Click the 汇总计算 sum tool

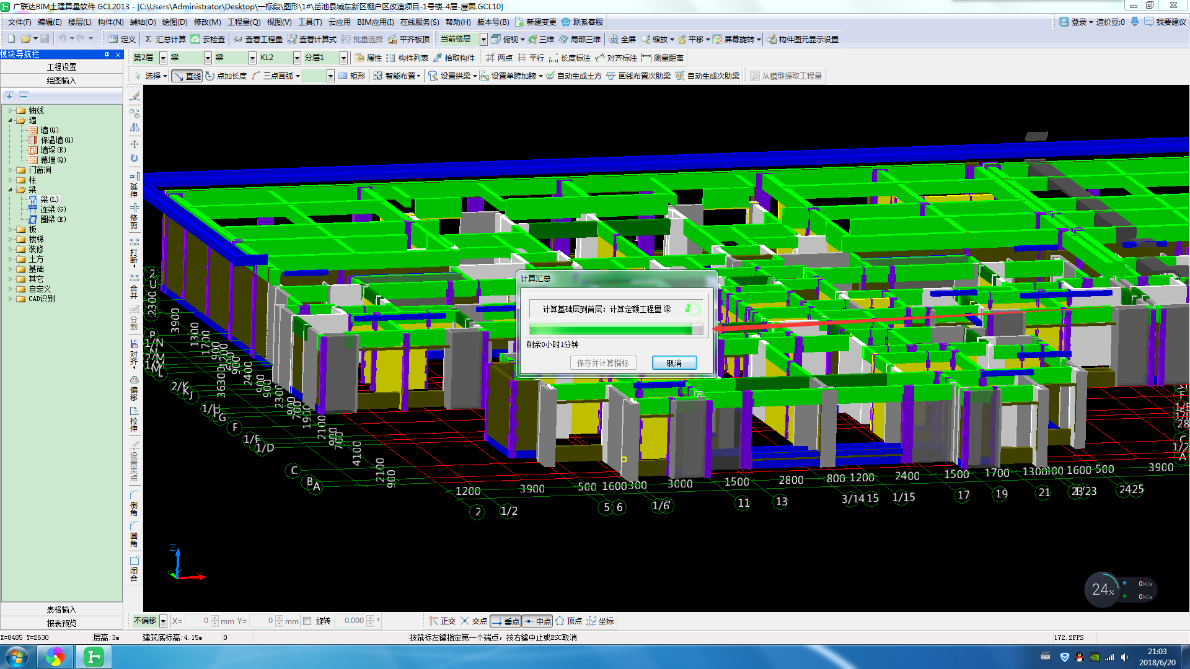(x=165, y=39)
